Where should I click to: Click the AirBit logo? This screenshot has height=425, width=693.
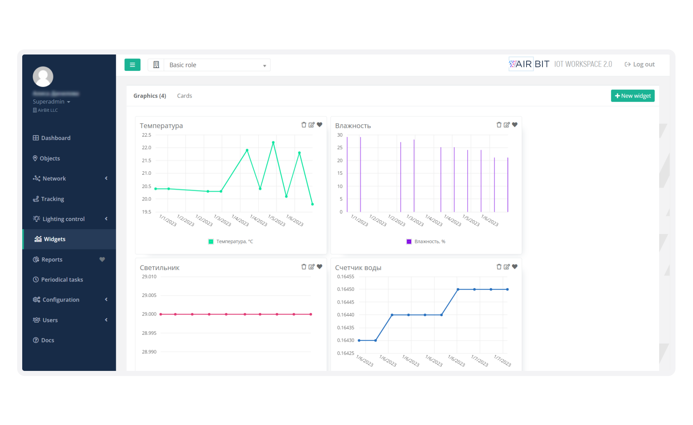click(x=529, y=64)
